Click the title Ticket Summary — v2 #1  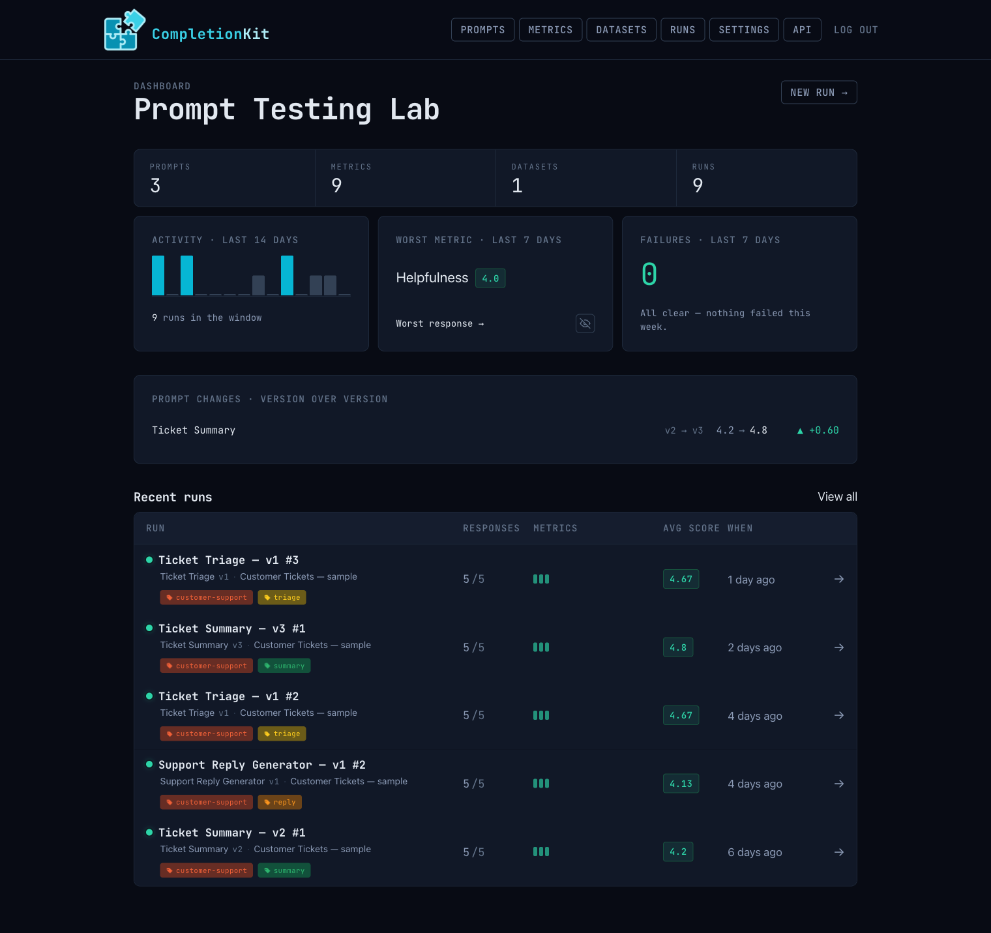point(232,833)
